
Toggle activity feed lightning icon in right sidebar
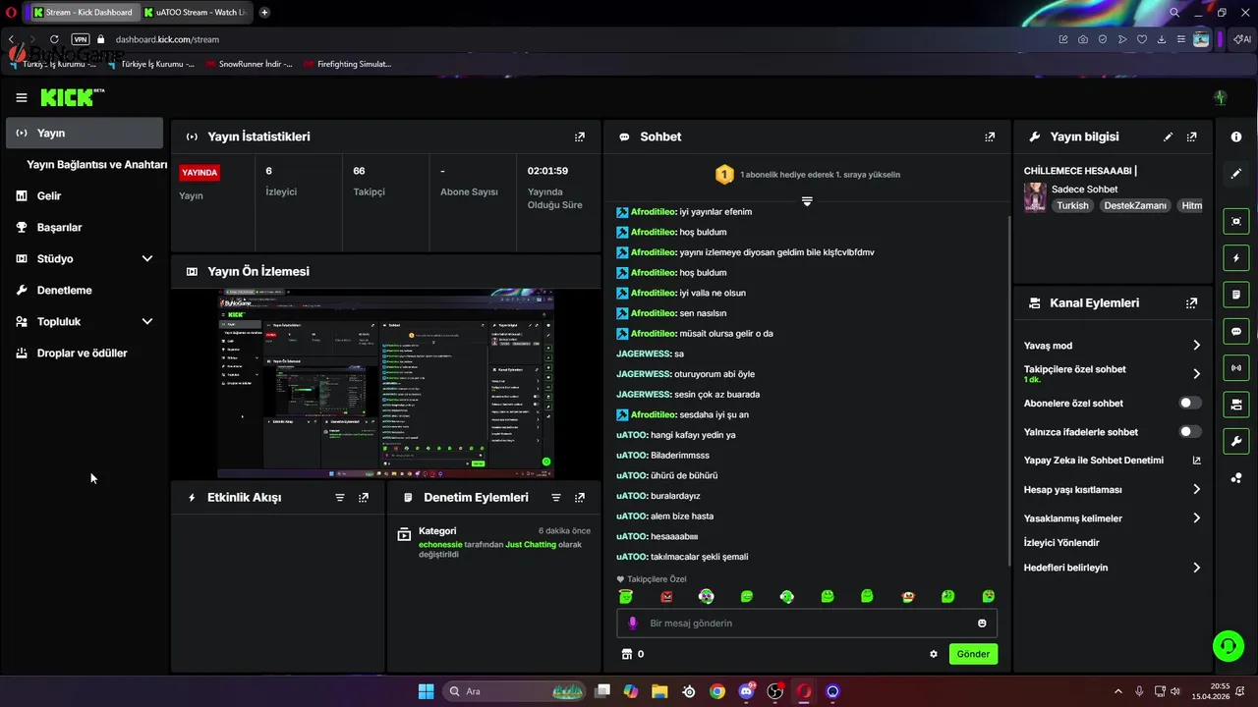[1236, 258]
